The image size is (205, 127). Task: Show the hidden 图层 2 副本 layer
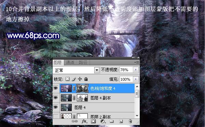coord(56,116)
